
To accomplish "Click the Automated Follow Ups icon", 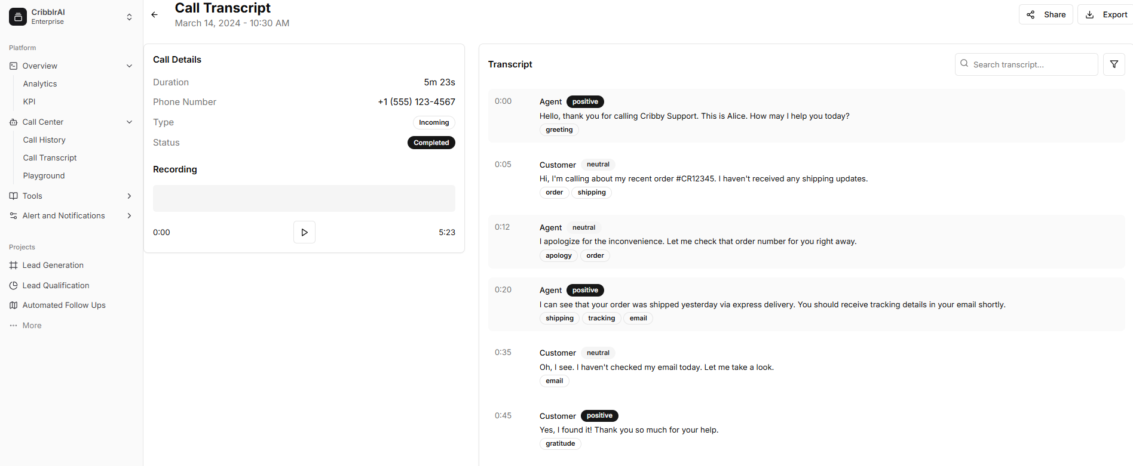I will click(x=13, y=305).
